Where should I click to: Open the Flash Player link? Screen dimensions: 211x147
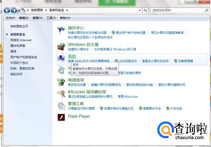click(79, 116)
